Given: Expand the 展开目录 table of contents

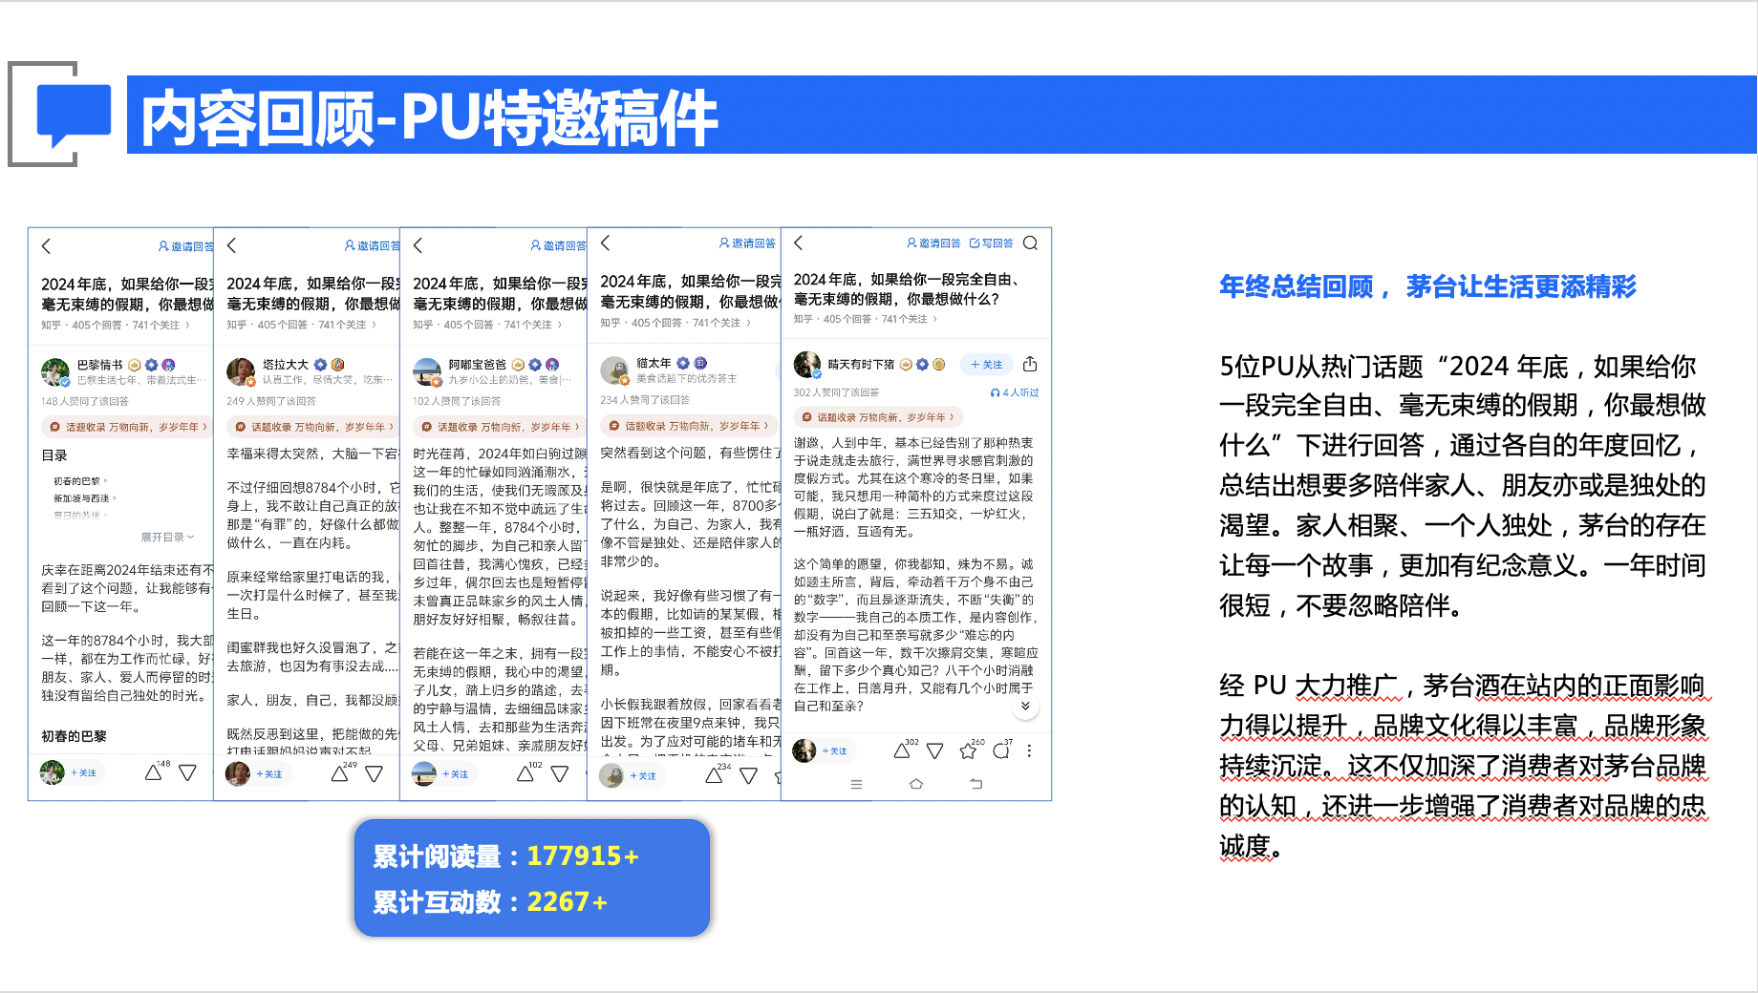Looking at the screenshot, I should point(167,537).
